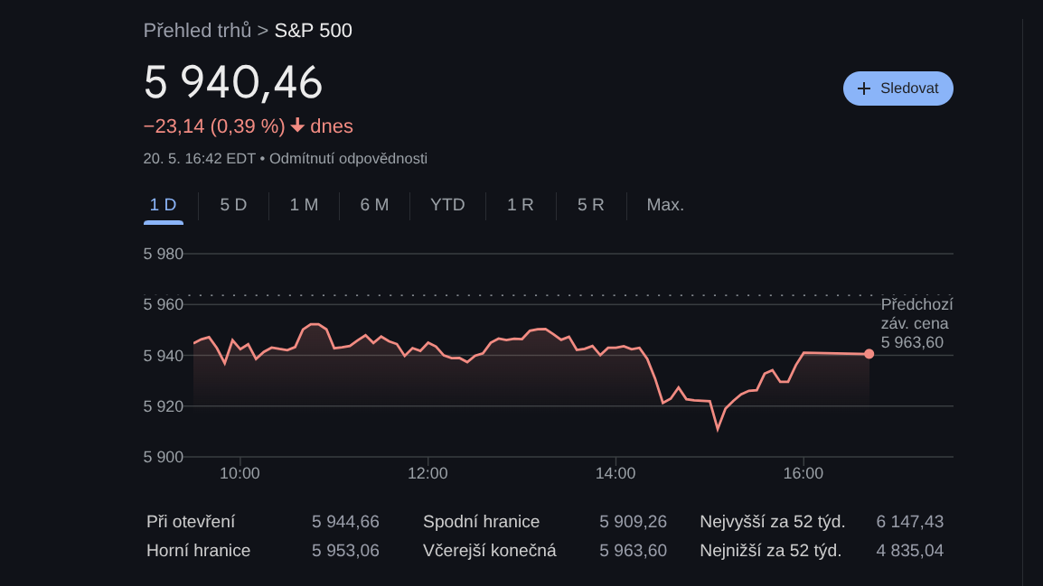
Task: Click the 5 960 axis label
Action: [163, 304]
